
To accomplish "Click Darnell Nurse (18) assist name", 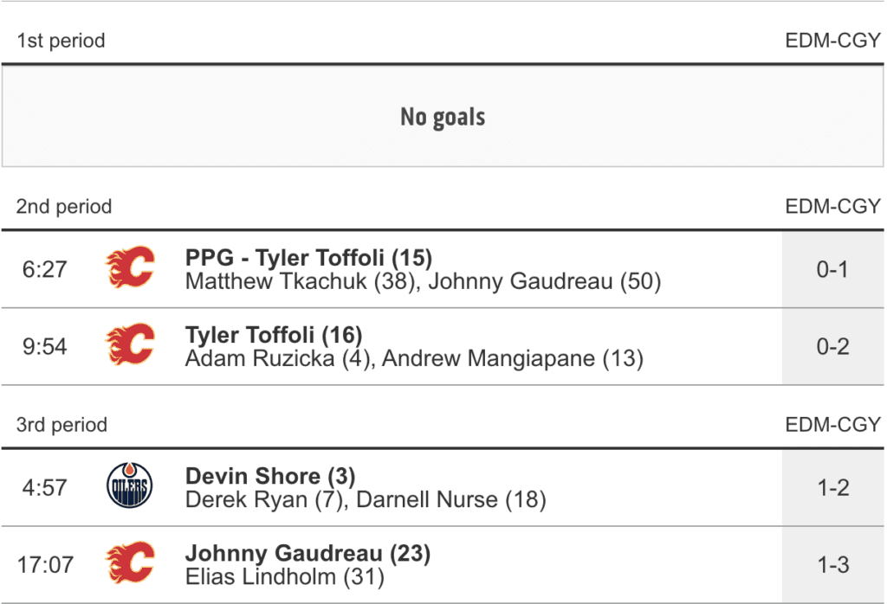I will 451,499.
